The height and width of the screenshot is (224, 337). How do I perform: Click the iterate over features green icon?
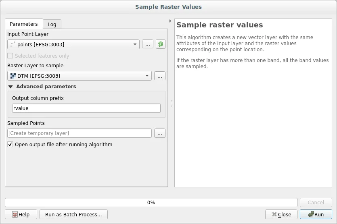[161, 45]
